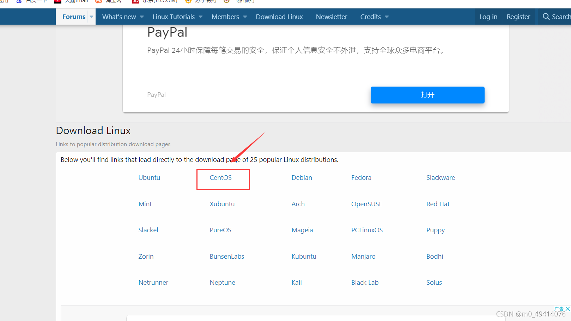This screenshot has width=571, height=321.
Task: Open the Solus download link
Action: click(434, 283)
